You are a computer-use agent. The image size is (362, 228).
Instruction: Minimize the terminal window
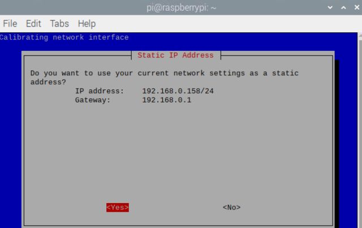click(x=330, y=8)
